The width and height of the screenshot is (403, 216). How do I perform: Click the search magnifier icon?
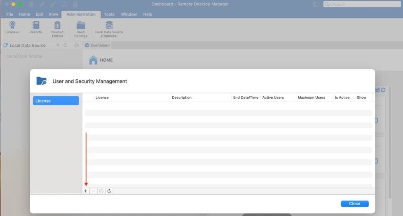click(x=328, y=5)
